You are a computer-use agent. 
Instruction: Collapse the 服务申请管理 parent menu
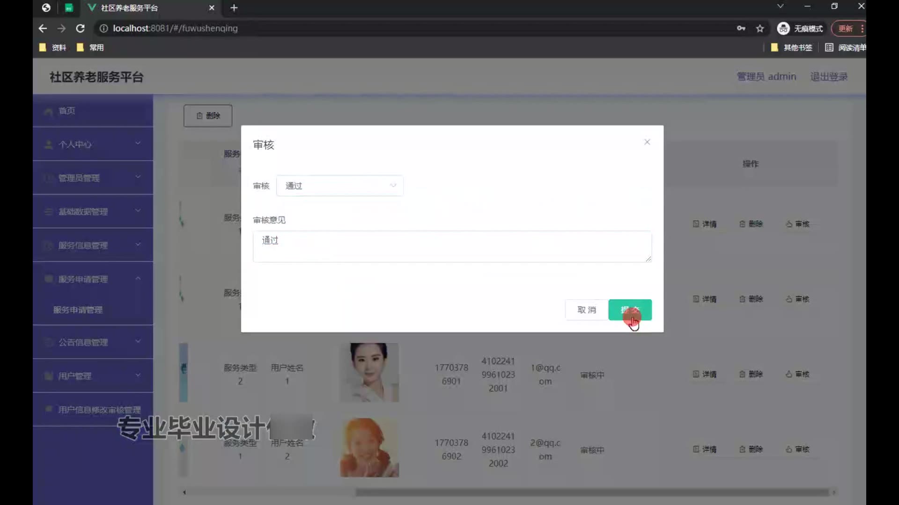(93, 279)
